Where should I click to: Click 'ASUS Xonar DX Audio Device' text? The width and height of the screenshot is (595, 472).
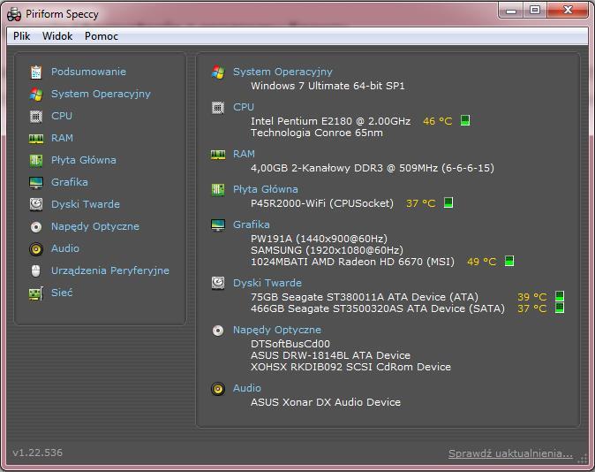coord(325,402)
